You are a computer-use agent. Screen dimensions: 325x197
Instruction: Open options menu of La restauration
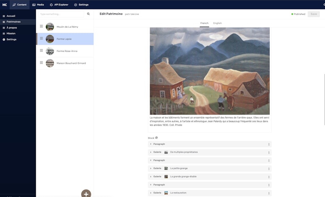pos(269,193)
